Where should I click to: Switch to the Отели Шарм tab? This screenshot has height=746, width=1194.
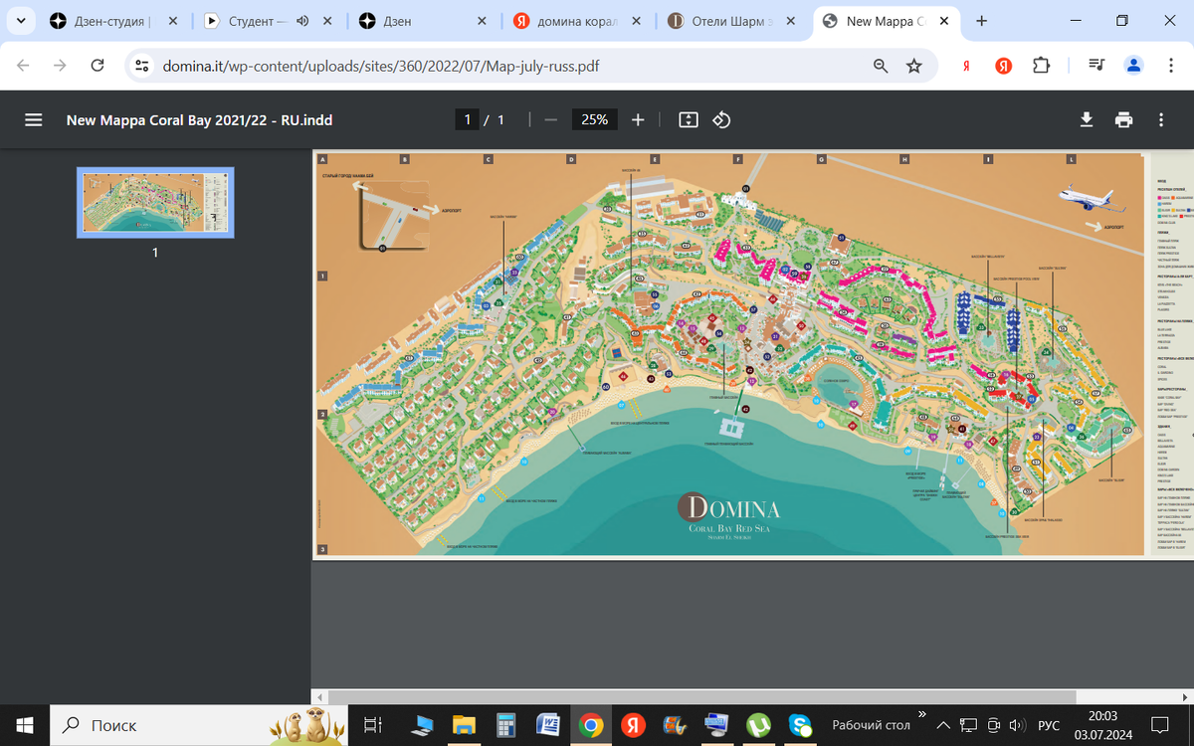(730, 21)
